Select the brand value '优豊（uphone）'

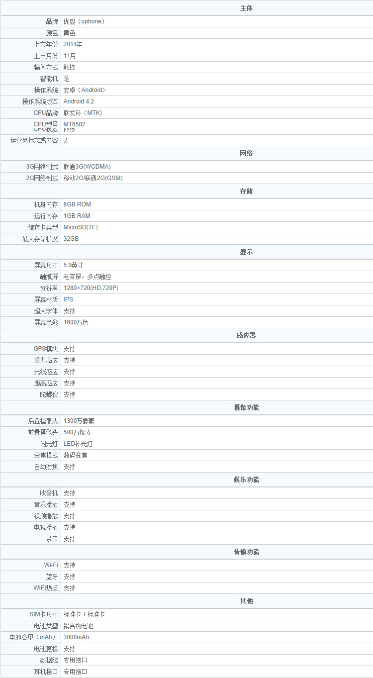coord(85,21)
